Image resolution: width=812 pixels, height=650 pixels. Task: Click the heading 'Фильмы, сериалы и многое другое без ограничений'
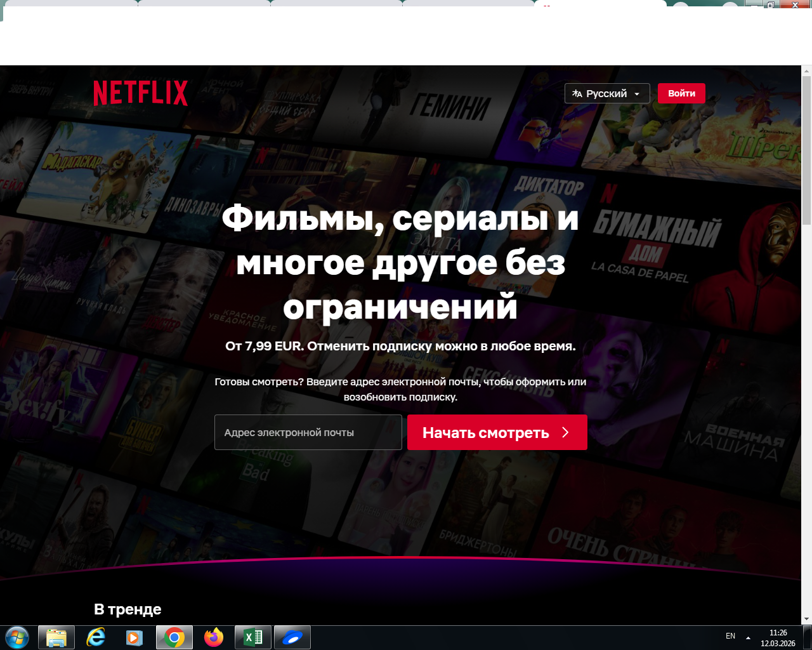tap(400, 262)
